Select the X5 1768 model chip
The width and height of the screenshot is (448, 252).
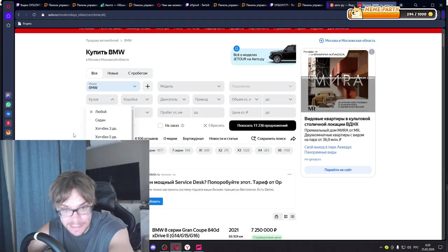point(284,150)
